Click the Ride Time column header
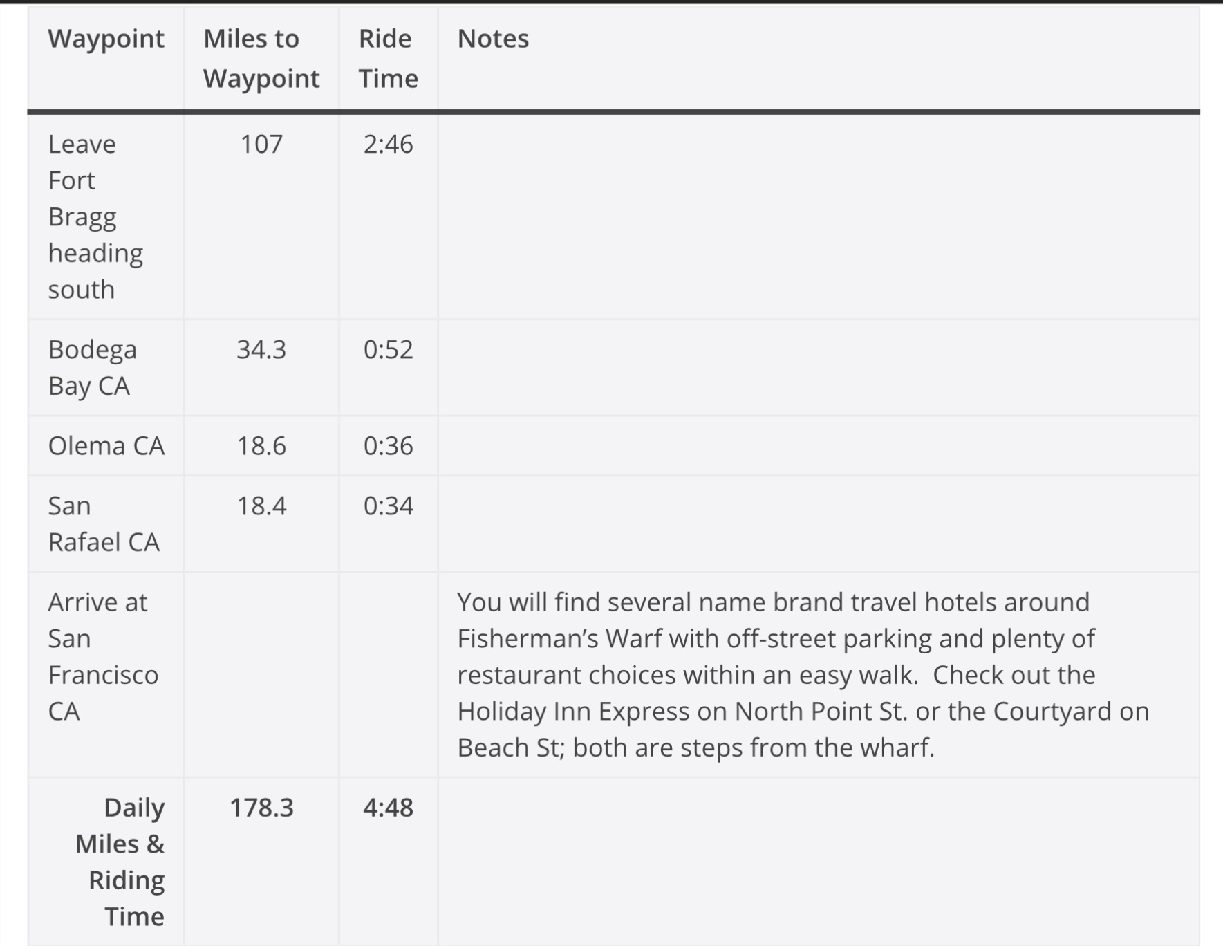 pos(388,58)
